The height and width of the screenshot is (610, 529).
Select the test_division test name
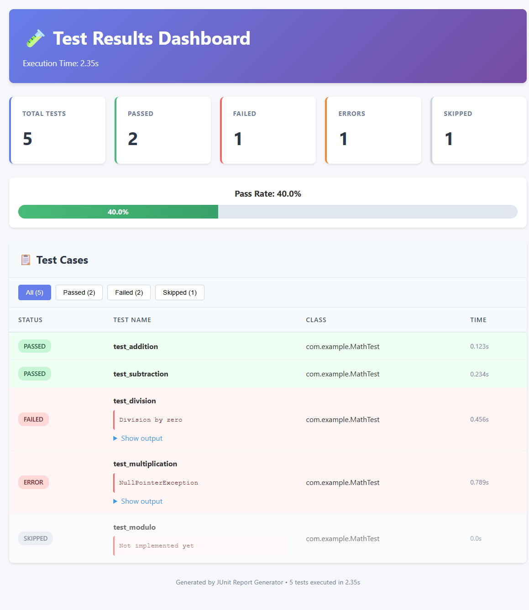(135, 401)
